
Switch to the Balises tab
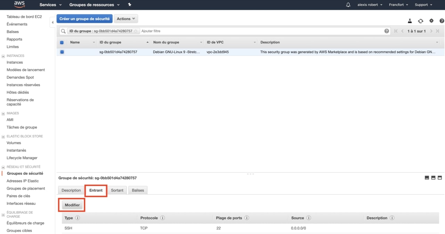click(x=138, y=190)
